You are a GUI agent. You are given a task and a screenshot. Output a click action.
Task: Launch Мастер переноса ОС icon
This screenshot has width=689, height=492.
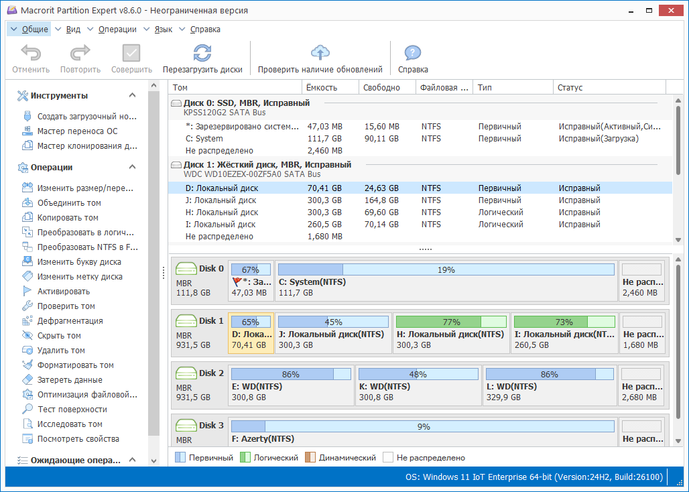click(27, 131)
